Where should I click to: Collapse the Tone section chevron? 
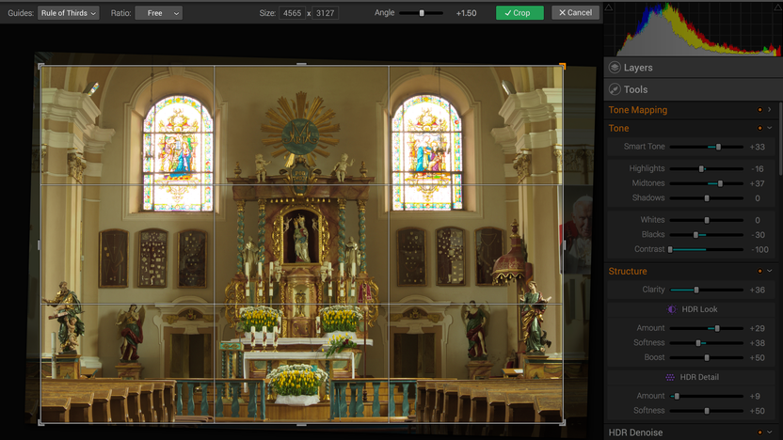click(x=770, y=128)
